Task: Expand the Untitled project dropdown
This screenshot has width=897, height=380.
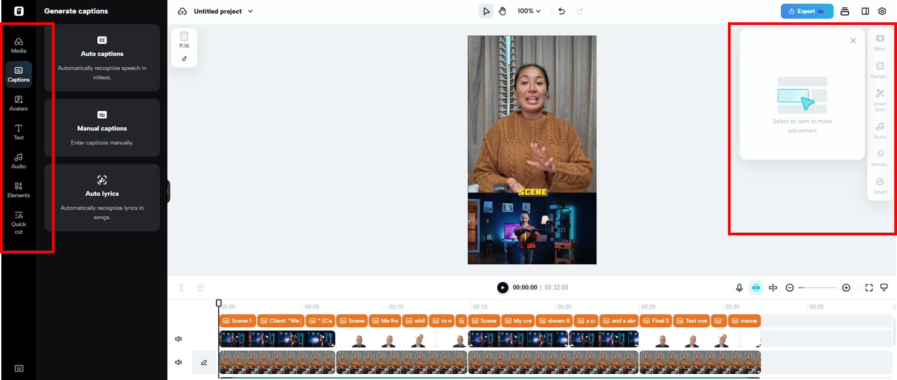Action: pyautogui.click(x=250, y=11)
